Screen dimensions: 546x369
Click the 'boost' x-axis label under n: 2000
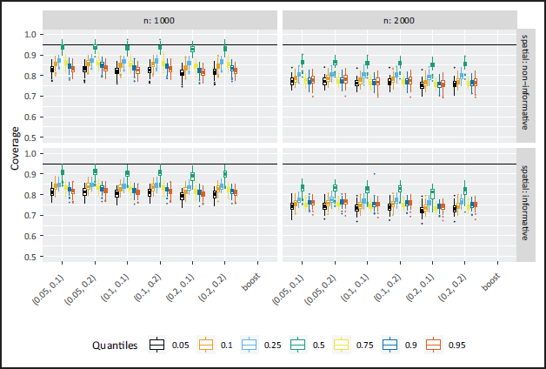point(491,283)
